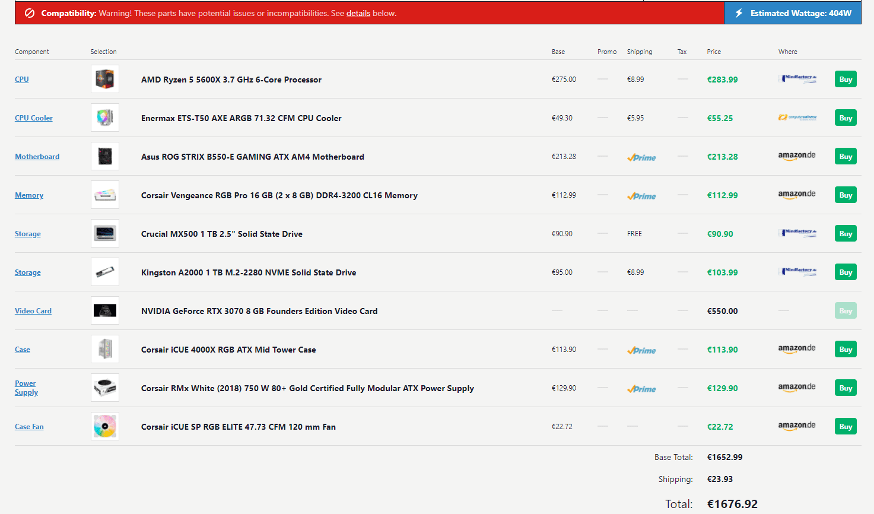The image size is (874, 514).
Task: Open the CPU Cooler component link
Action: [x=34, y=118]
